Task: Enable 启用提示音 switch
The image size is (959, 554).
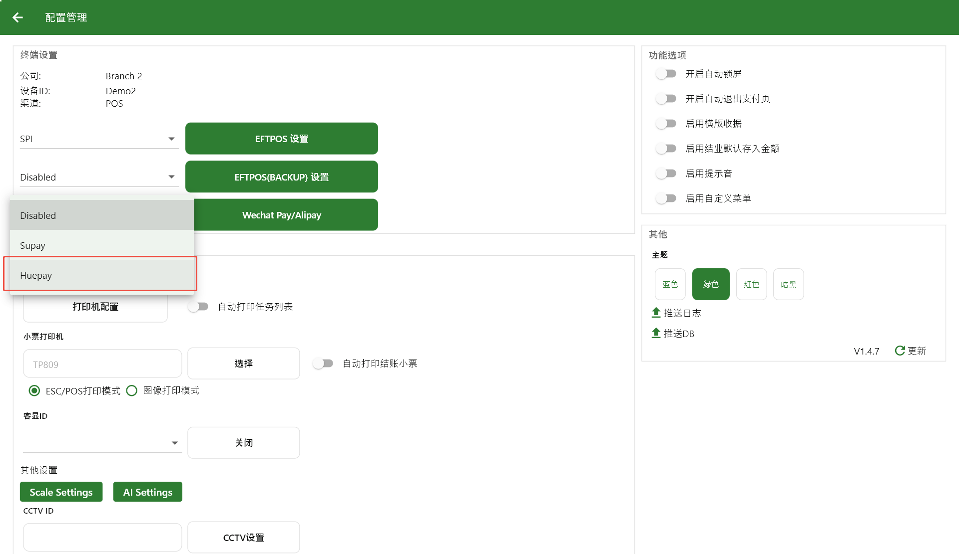Action: click(666, 174)
